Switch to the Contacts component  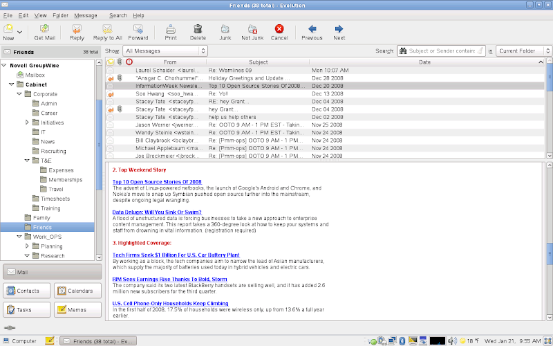(27, 291)
